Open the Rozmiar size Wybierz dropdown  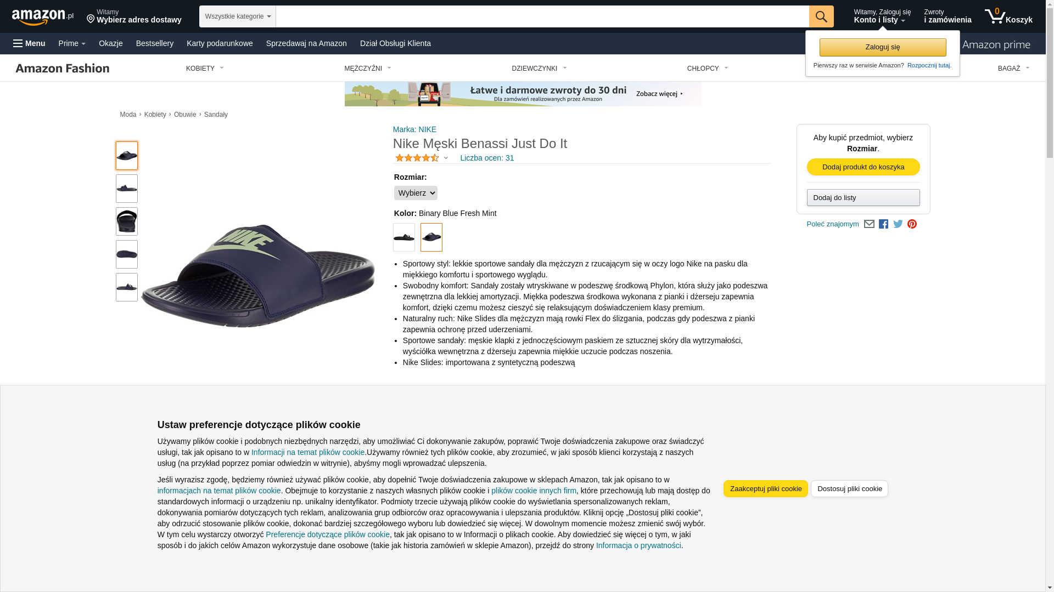coord(416,193)
